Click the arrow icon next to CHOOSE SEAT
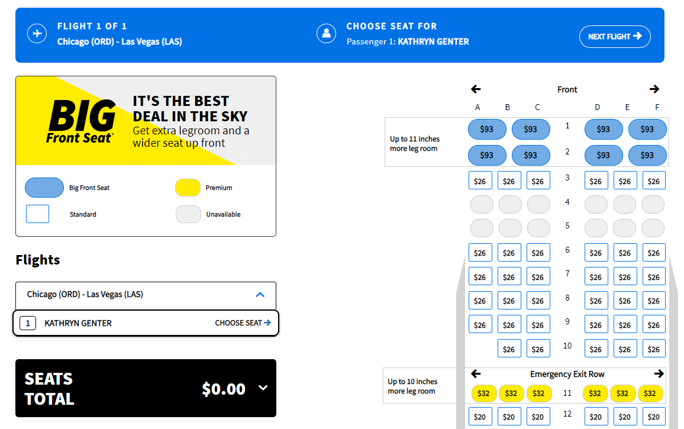Screen dimensions: 684x429 267,323
